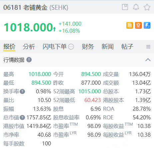Collapse the 行情数据 section with the chevron
The height and width of the screenshot is (148, 154).
point(148,60)
